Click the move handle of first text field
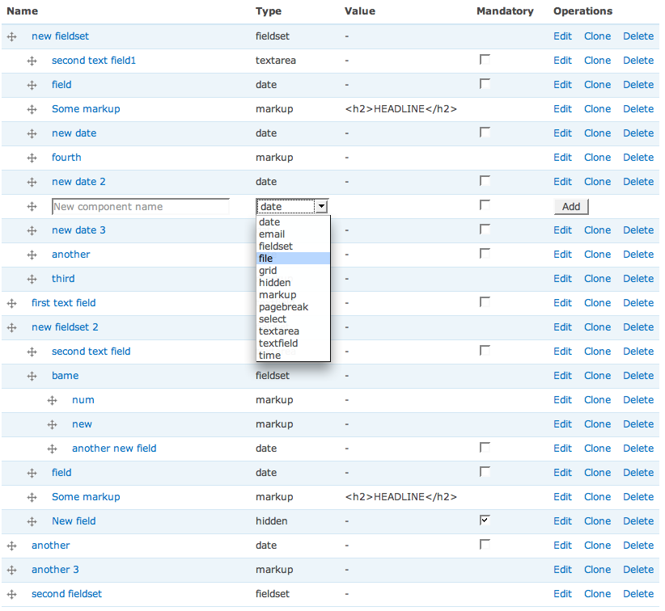The image size is (665, 611). [12, 303]
